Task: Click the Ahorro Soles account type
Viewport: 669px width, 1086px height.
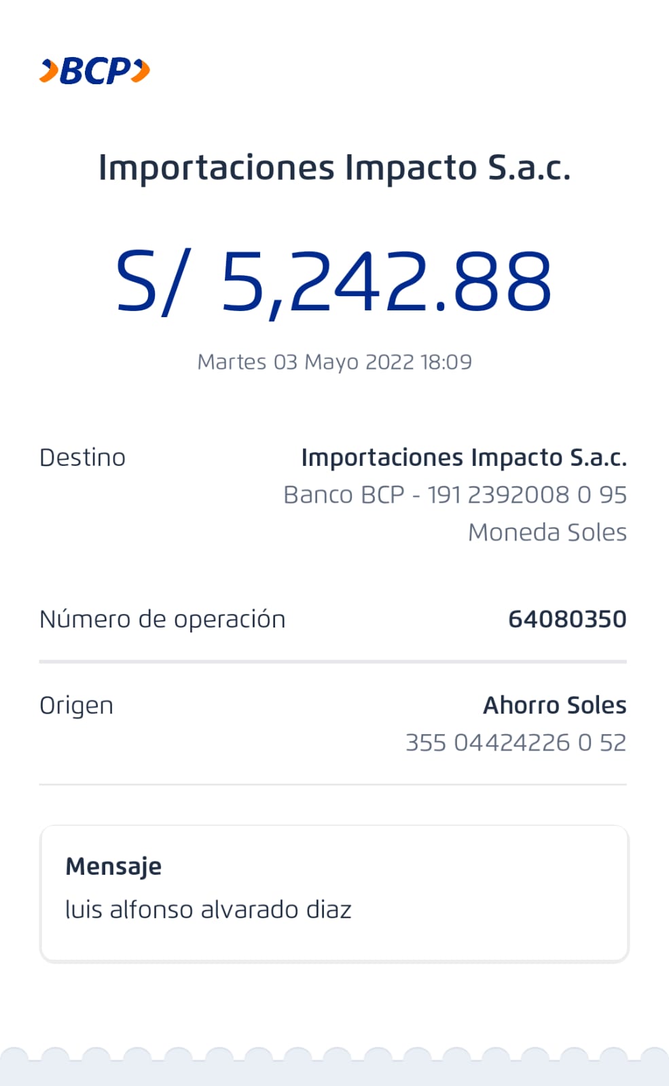Action: [x=554, y=706]
